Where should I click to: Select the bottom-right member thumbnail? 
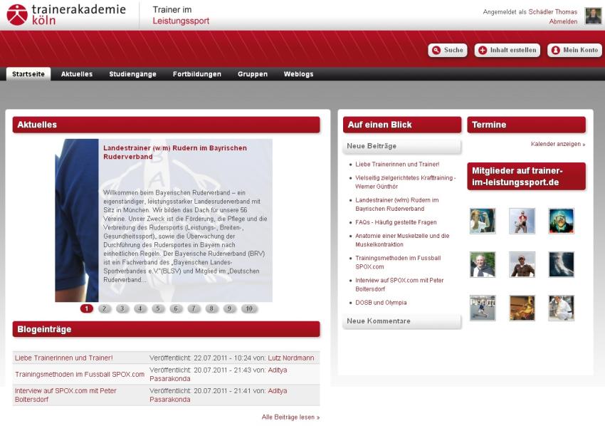[x=561, y=308]
